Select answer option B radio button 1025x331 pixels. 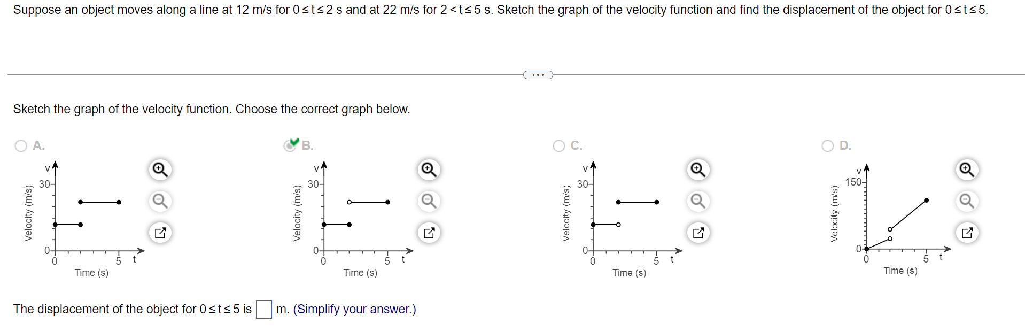[x=290, y=146]
